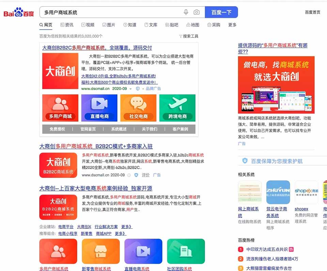This screenshot has height=271, width=327.
Task: Click the 网上商城系统 thumbnail image
Action: [x=250, y=192]
